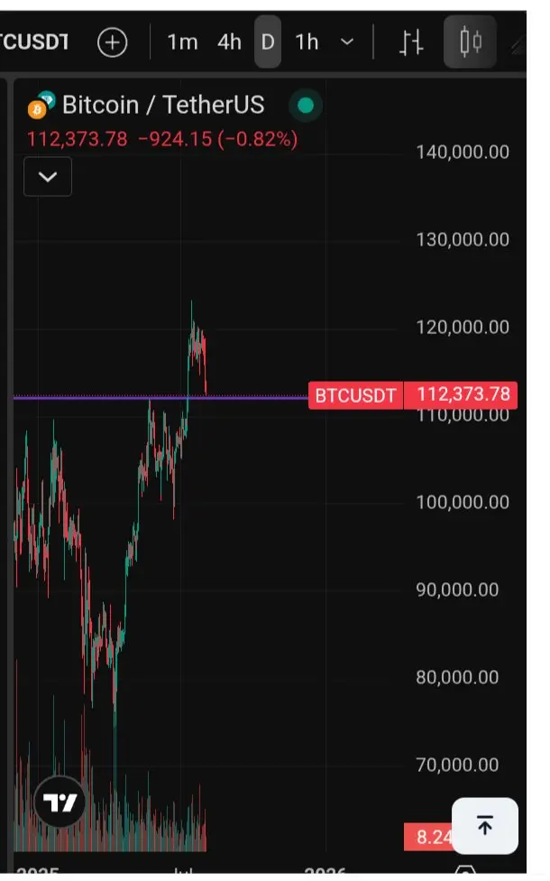550x881 pixels.
Task: Select the purple horizontal price line
Action: (160, 397)
